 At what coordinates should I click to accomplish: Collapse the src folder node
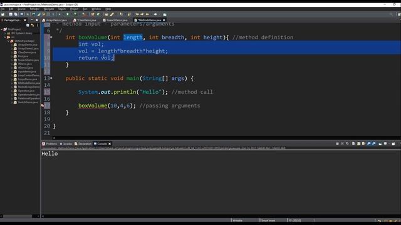pyautogui.click(x=5, y=37)
